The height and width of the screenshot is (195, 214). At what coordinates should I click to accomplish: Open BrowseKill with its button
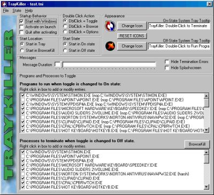pos(197,144)
